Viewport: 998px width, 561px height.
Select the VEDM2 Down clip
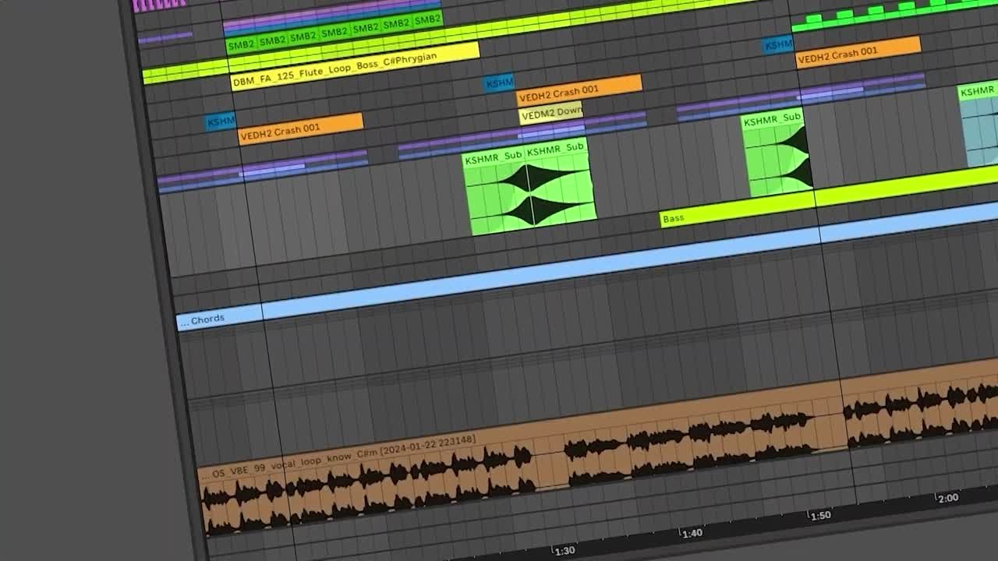[550, 113]
